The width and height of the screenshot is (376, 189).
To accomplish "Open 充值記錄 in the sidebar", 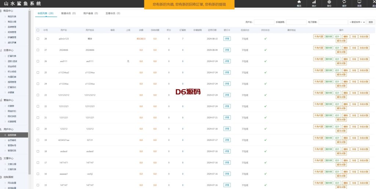I will coord(12,77).
